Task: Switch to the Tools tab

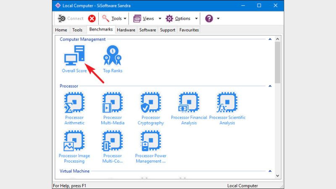Action: click(77, 30)
